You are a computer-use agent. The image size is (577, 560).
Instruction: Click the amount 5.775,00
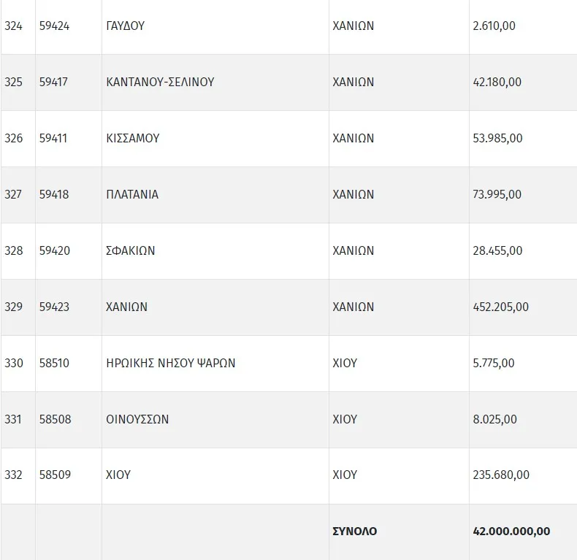[x=494, y=363]
